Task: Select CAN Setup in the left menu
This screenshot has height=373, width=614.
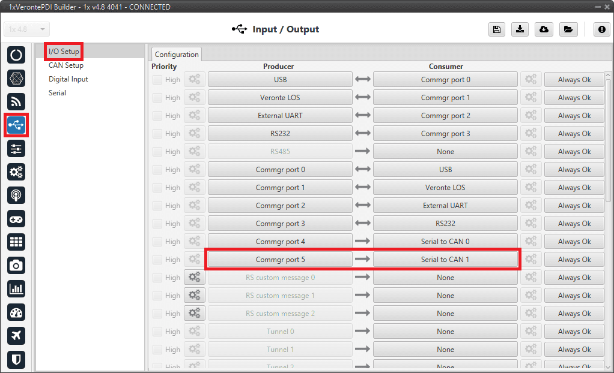Action: coord(66,65)
